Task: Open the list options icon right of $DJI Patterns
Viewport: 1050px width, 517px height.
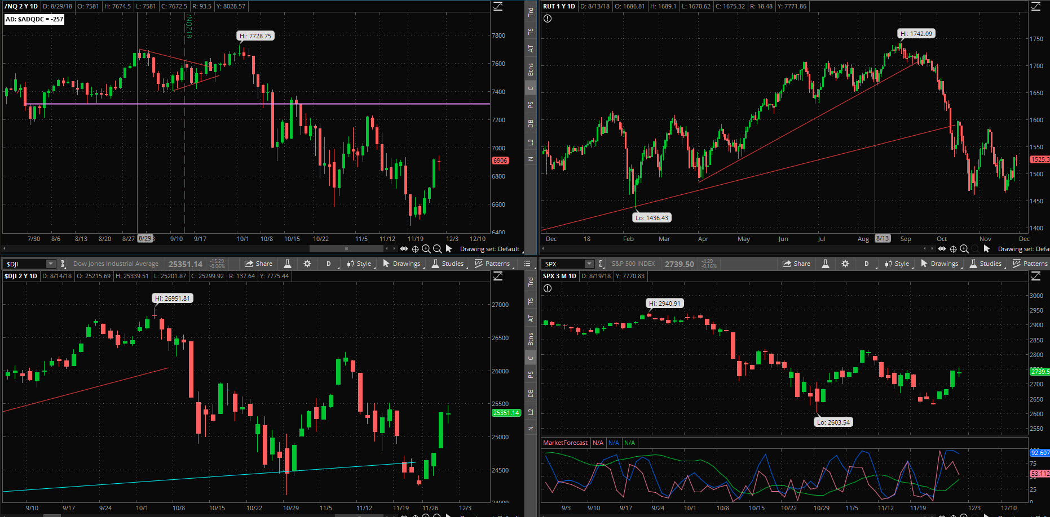Action: (x=527, y=264)
